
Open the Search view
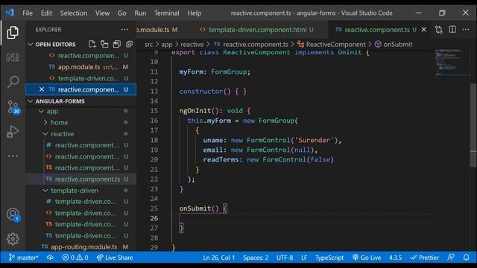pyautogui.click(x=13, y=82)
